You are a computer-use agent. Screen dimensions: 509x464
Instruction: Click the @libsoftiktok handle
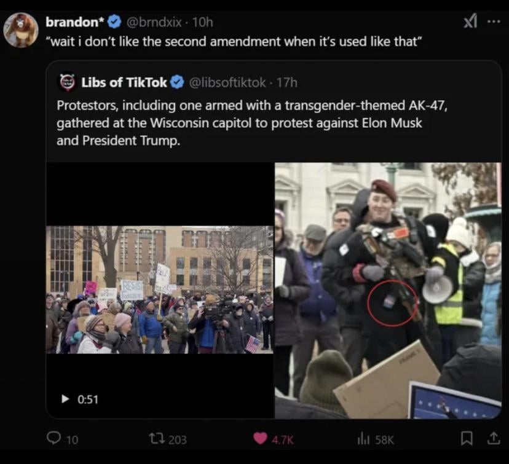(x=227, y=82)
